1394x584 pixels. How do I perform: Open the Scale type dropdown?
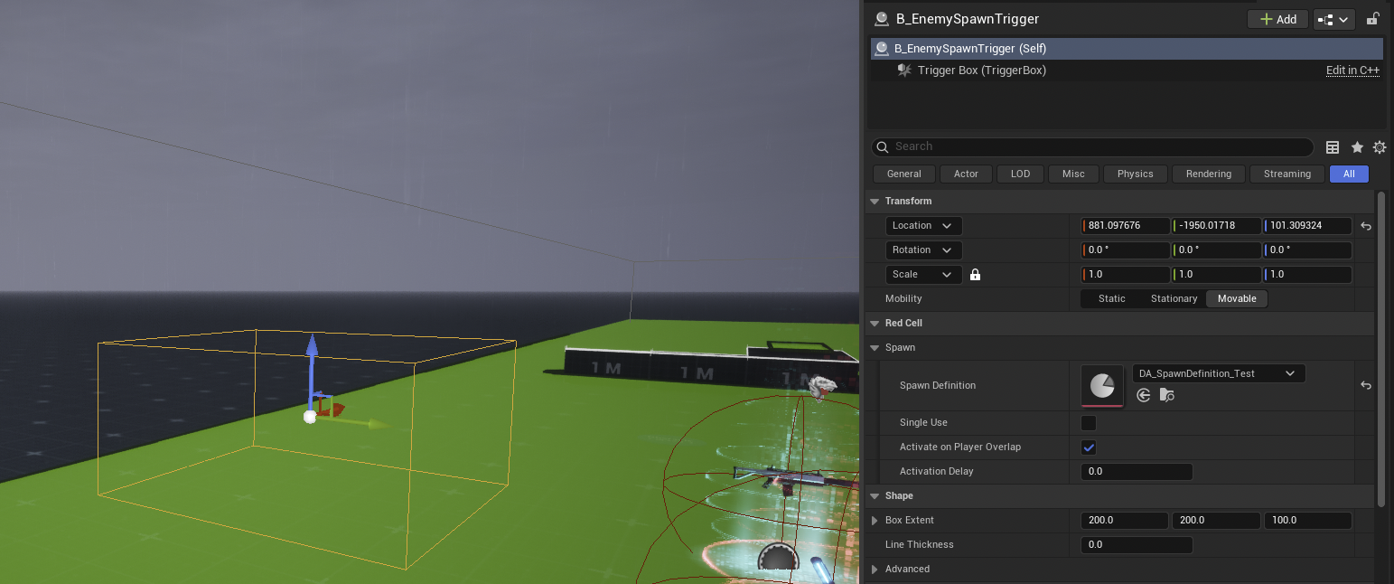923,274
